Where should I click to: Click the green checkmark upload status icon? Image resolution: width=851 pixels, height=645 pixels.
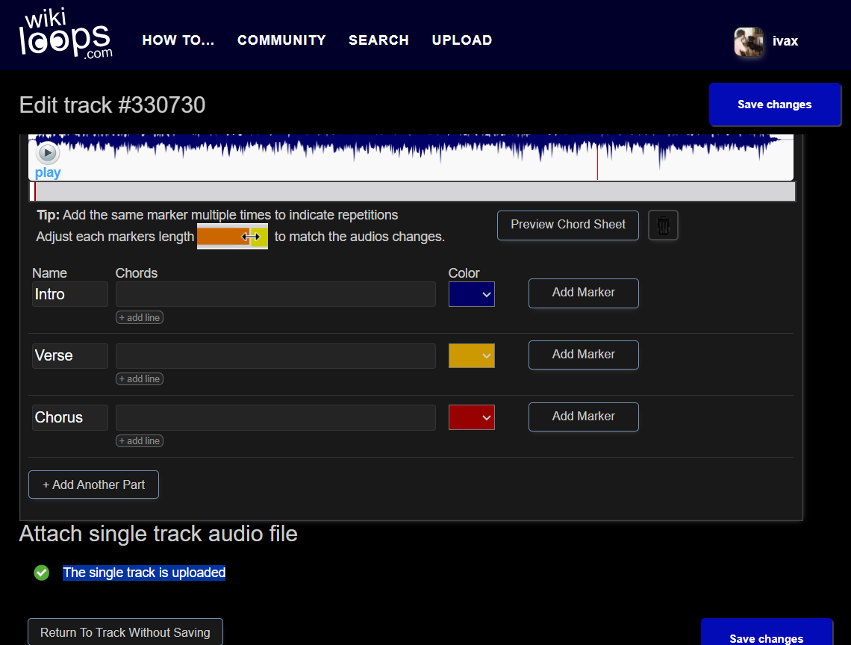(42, 573)
